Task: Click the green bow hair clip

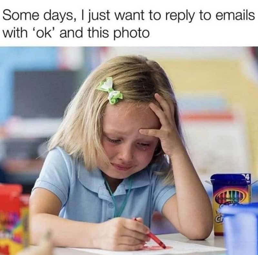Action: (111, 90)
